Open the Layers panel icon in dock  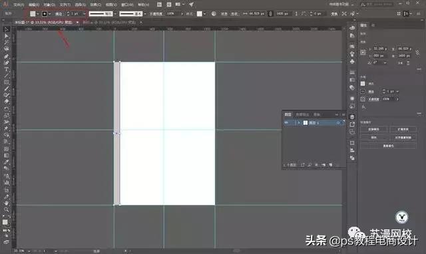352,116
